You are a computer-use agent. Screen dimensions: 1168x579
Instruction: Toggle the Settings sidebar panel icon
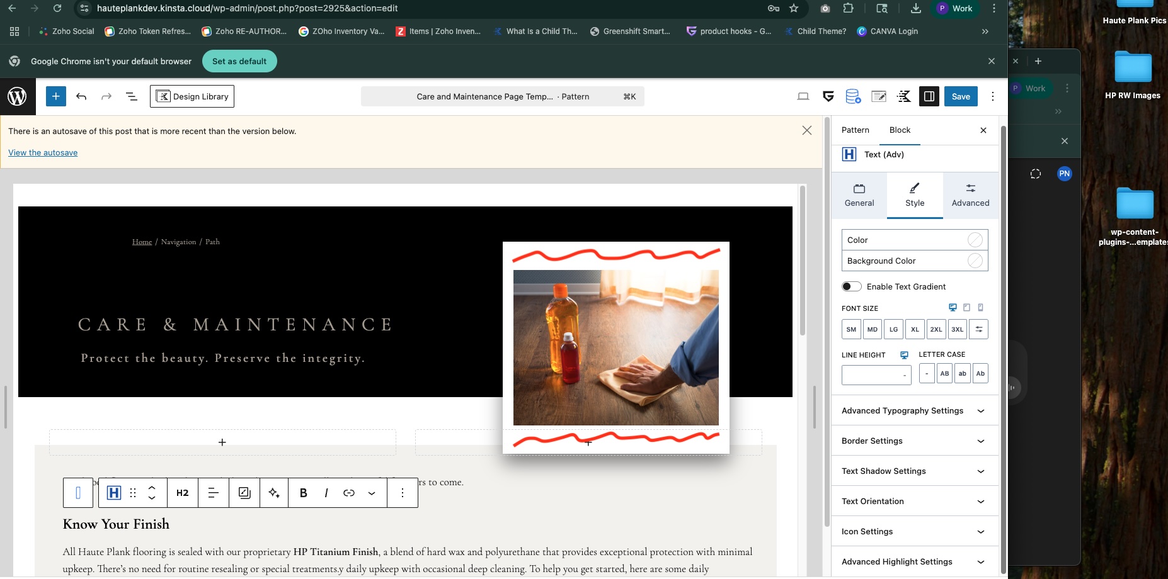[x=929, y=96]
